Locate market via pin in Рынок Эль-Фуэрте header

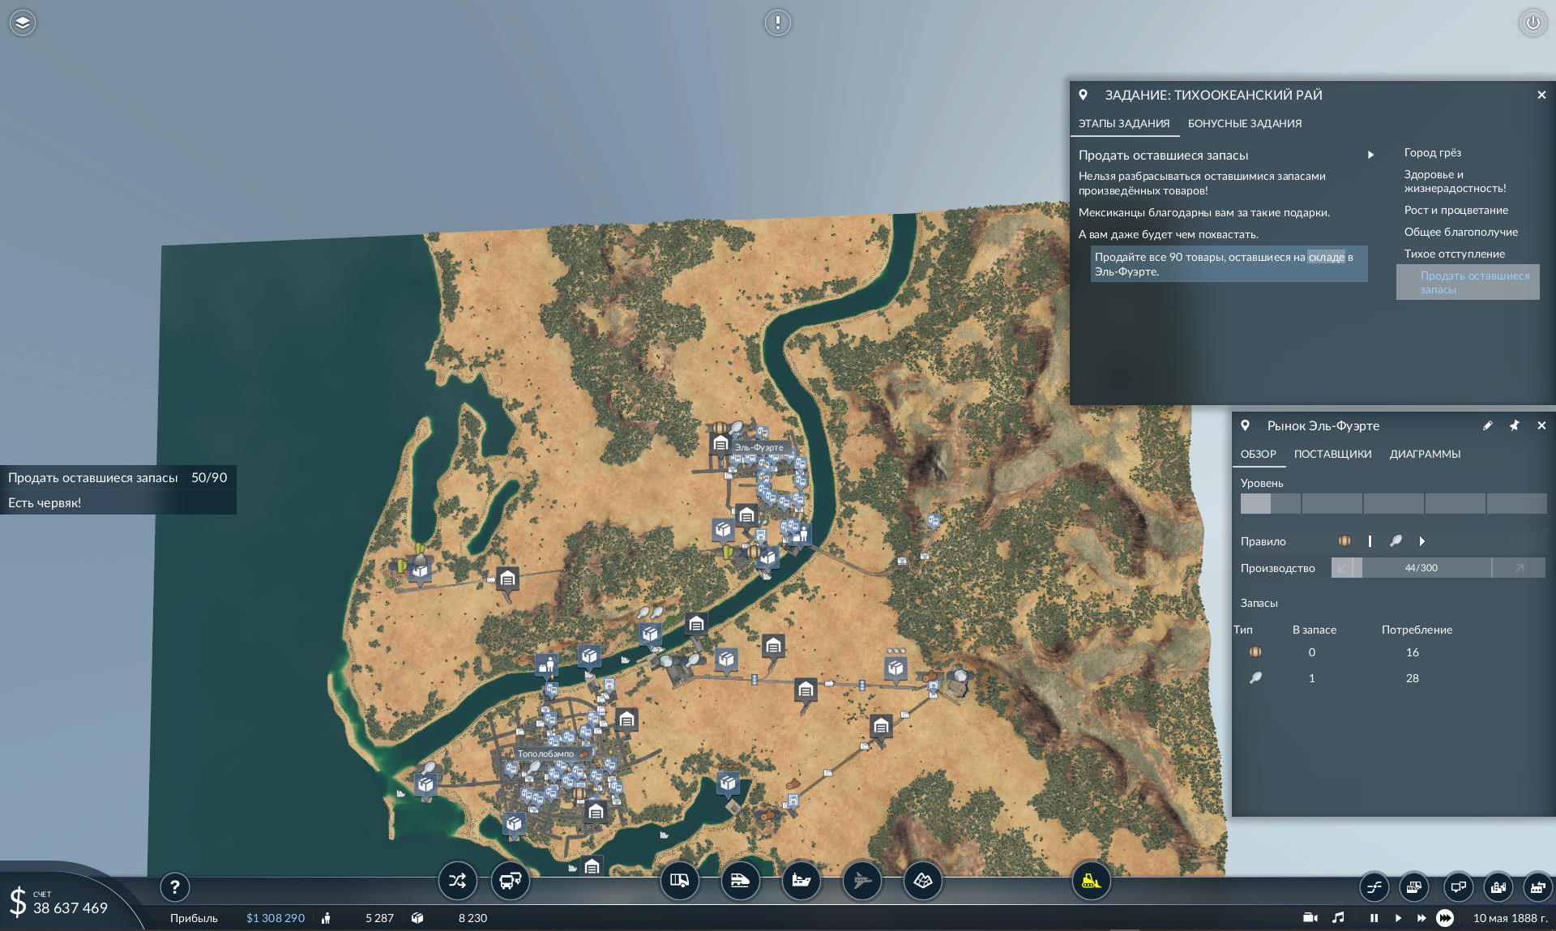coord(1246,425)
